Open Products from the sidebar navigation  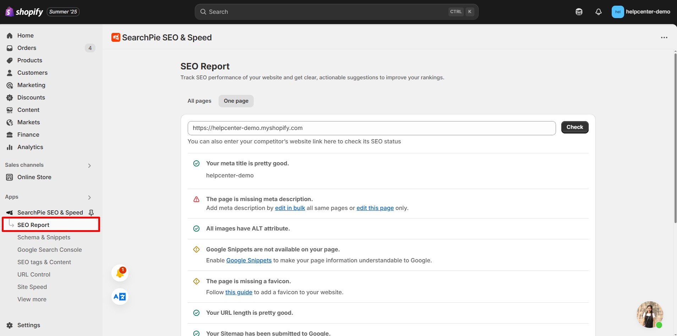(30, 60)
